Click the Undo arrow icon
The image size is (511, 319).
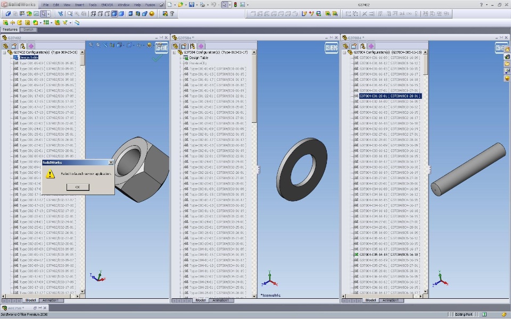point(213,5)
